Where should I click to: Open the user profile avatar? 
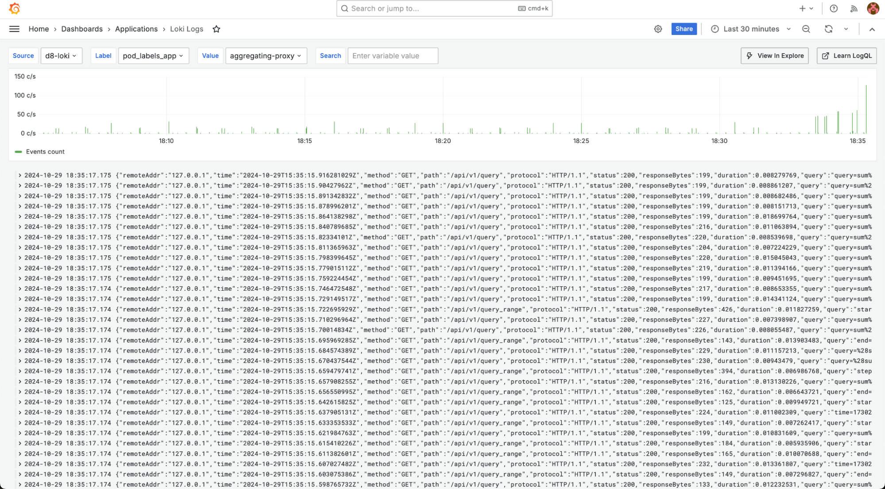click(x=873, y=8)
